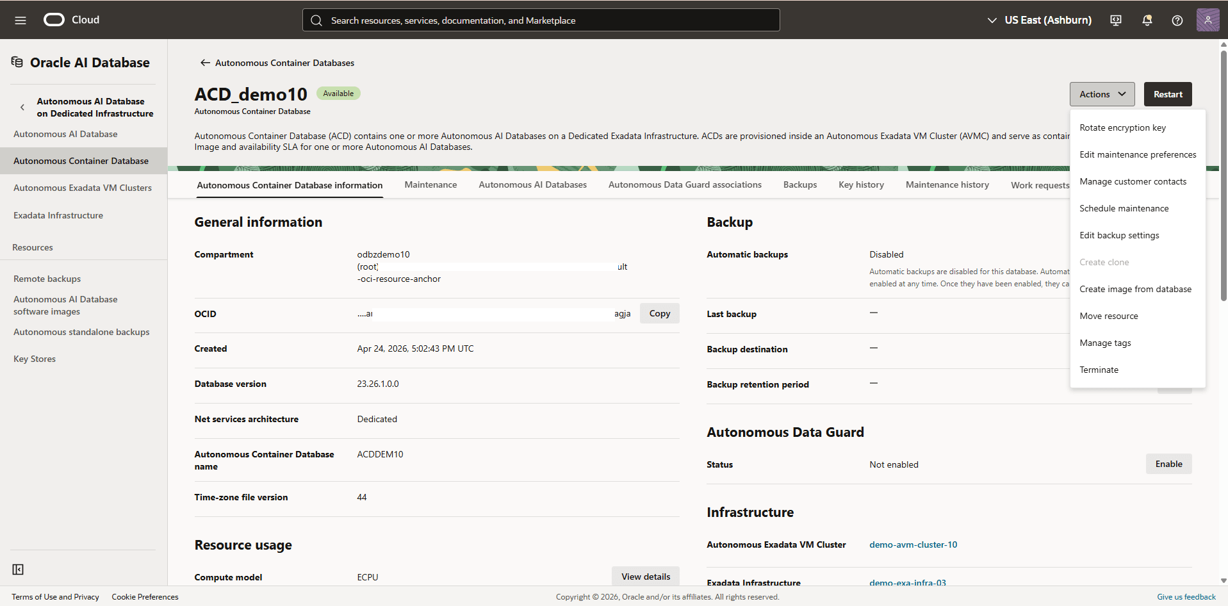Click database version value 23.26.1.0.0
The height and width of the screenshot is (606, 1228).
click(x=378, y=384)
